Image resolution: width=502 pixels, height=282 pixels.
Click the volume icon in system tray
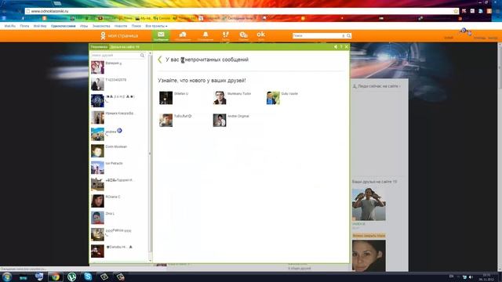coord(471,277)
